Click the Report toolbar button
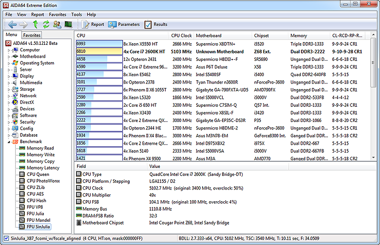Image resolution: width=380 pixels, height=245 pixels. 93,24
